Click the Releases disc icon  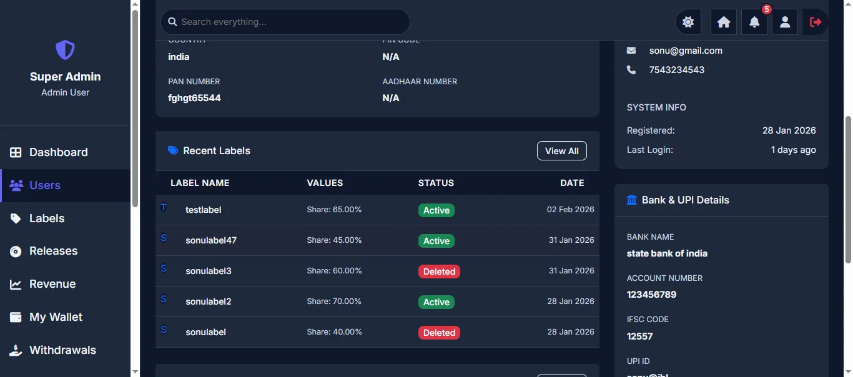(16, 251)
